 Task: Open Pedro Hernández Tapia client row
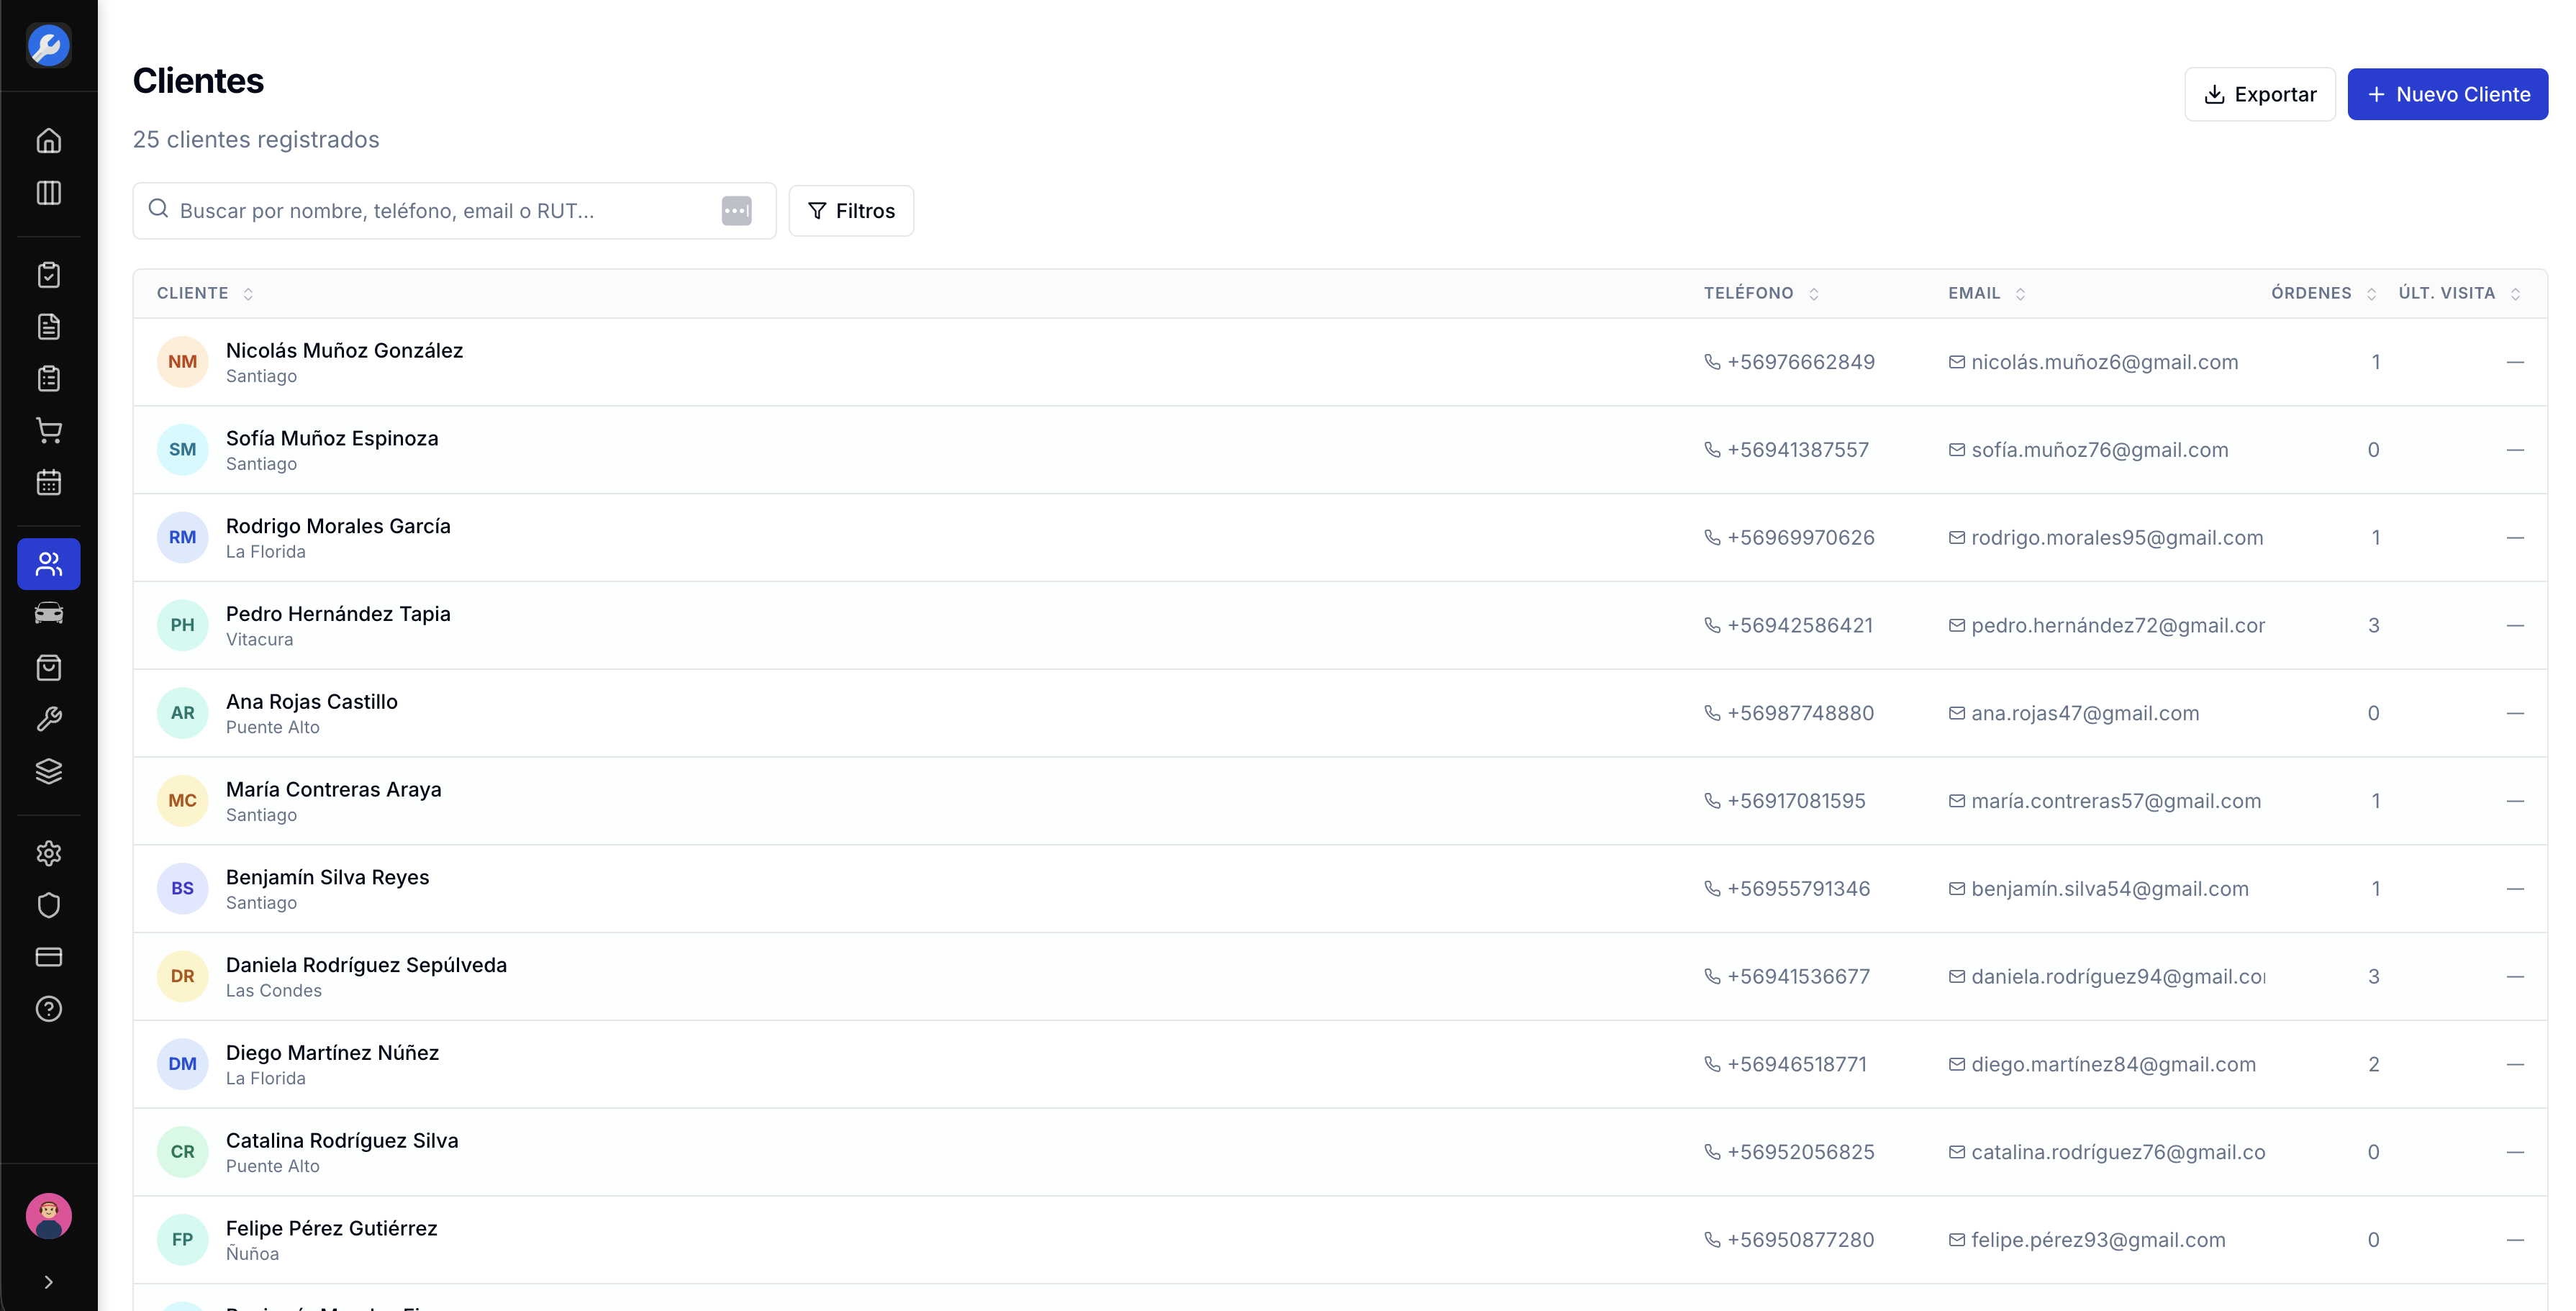click(x=1340, y=625)
